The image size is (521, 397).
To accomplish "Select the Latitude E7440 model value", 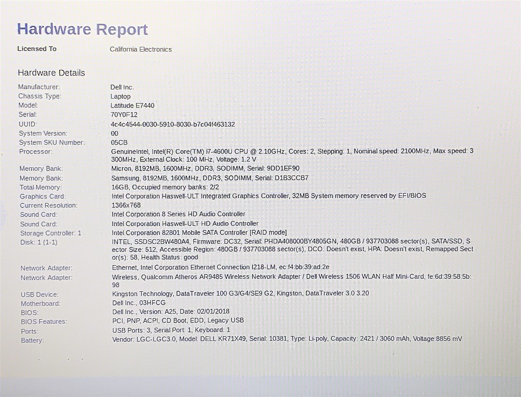I will 132,105.
